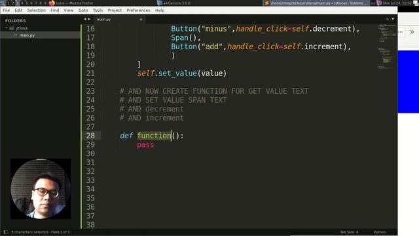419x236 pixels.
Task: Open the tab list dropdown arrow
Action: pyautogui.click(x=393, y=19)
